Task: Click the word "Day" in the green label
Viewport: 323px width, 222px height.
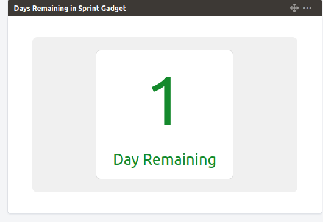Action: click(126, 160)
